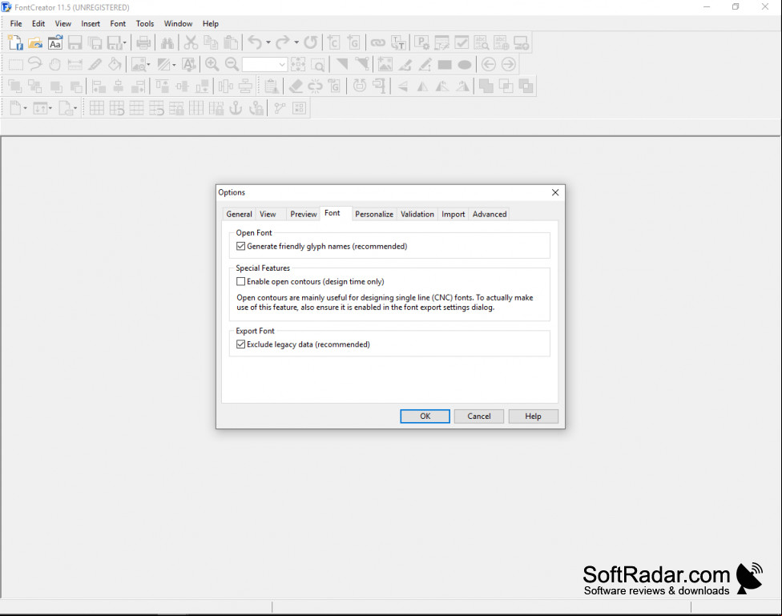Open the Tools menu
This screenshot has height=616, width=782.
coord(145,23)
